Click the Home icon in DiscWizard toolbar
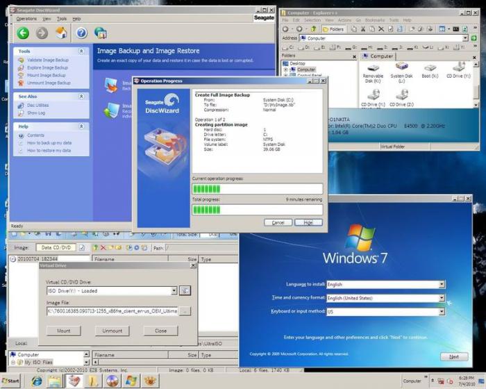486x389 pixels. pos(61,33)
